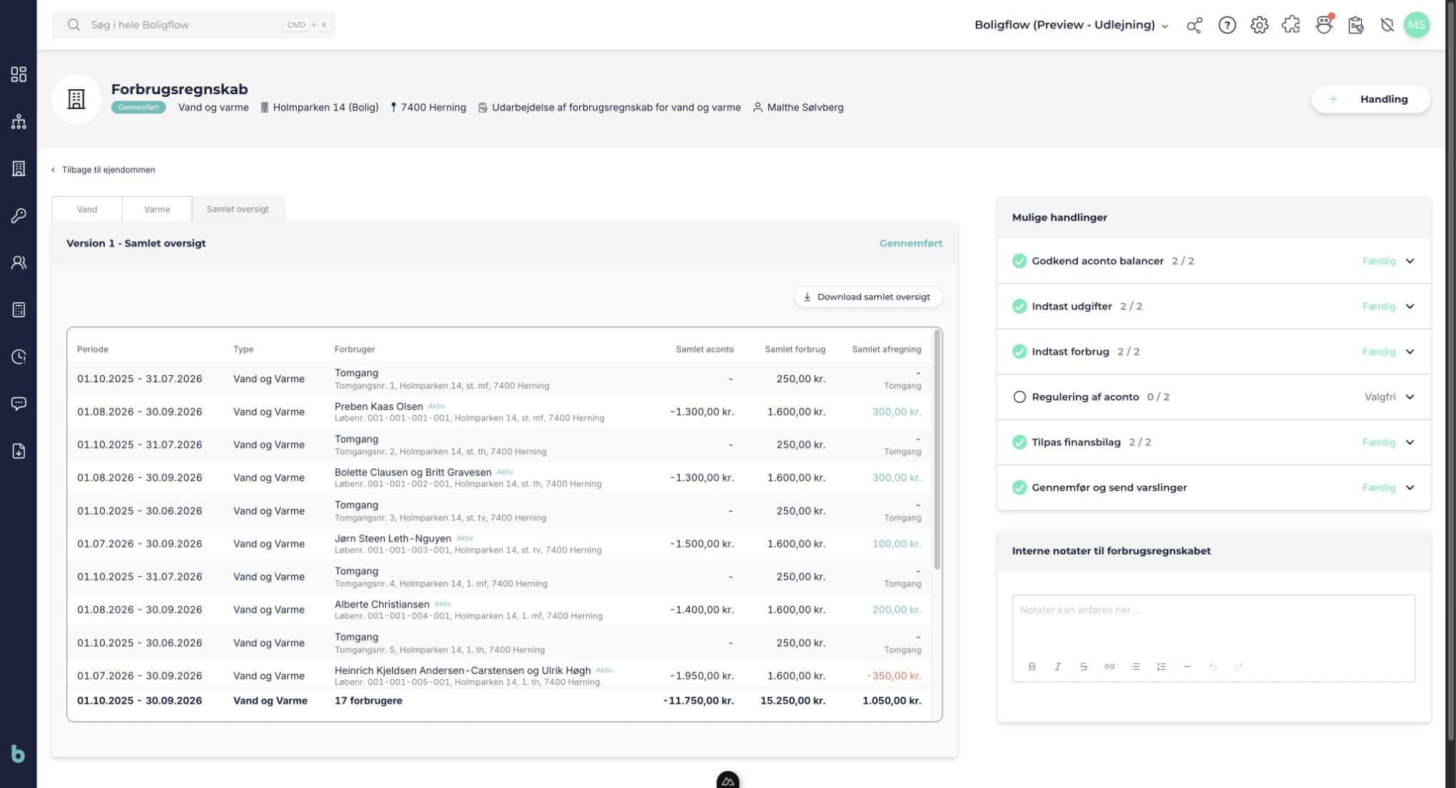Toggle bold formatting in notes editor
This screenshot has width=1456, height=788.
pyautogui.click(x=1032, y=666)
